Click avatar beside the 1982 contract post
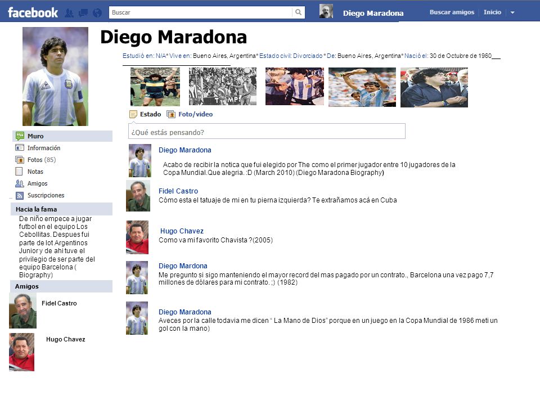This screenshot has height=405, width=540. (137, 277)
